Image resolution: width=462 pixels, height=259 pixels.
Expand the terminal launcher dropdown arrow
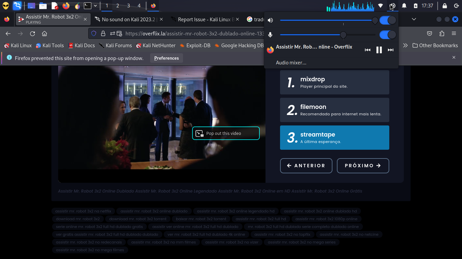click(x=95, y=6)
